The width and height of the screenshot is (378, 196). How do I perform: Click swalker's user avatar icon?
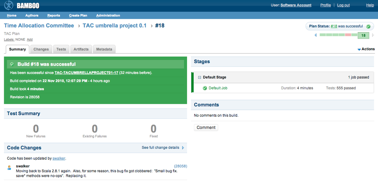pyautogui.click(x=9, y=168)
